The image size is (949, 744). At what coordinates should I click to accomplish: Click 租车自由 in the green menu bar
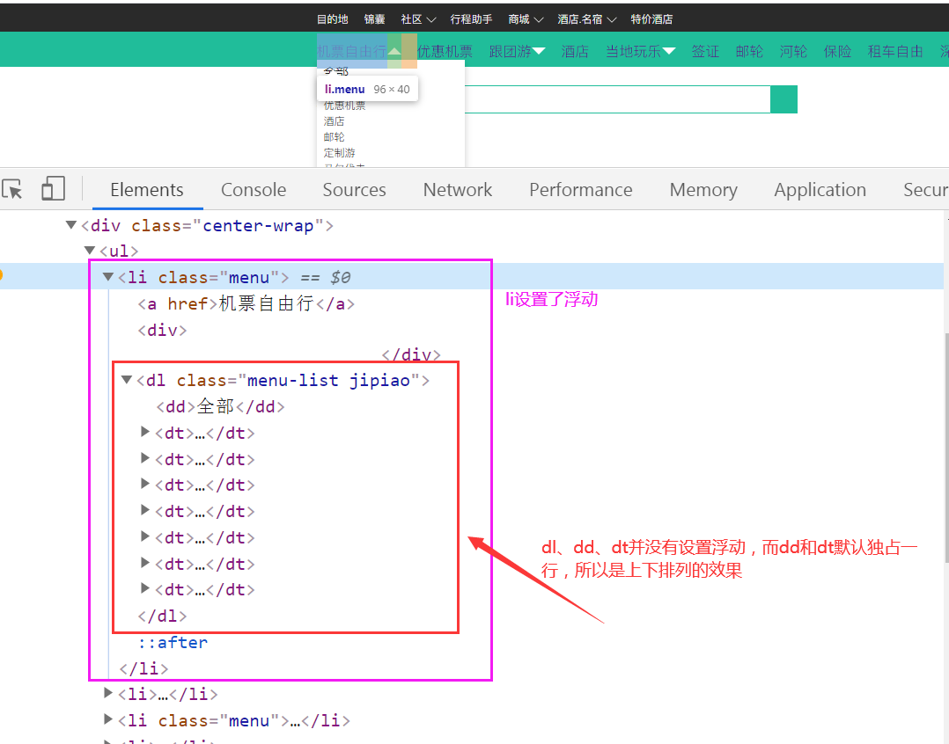[895, 51]
